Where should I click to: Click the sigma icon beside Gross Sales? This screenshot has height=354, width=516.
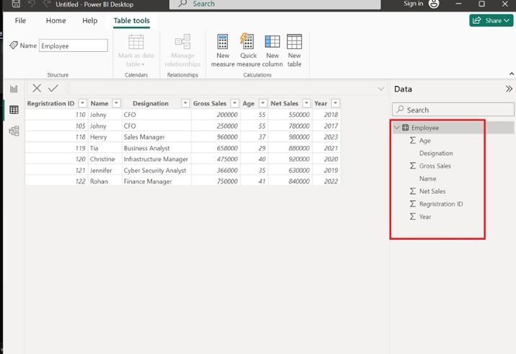pyautogui.click(x=413, y=166)
